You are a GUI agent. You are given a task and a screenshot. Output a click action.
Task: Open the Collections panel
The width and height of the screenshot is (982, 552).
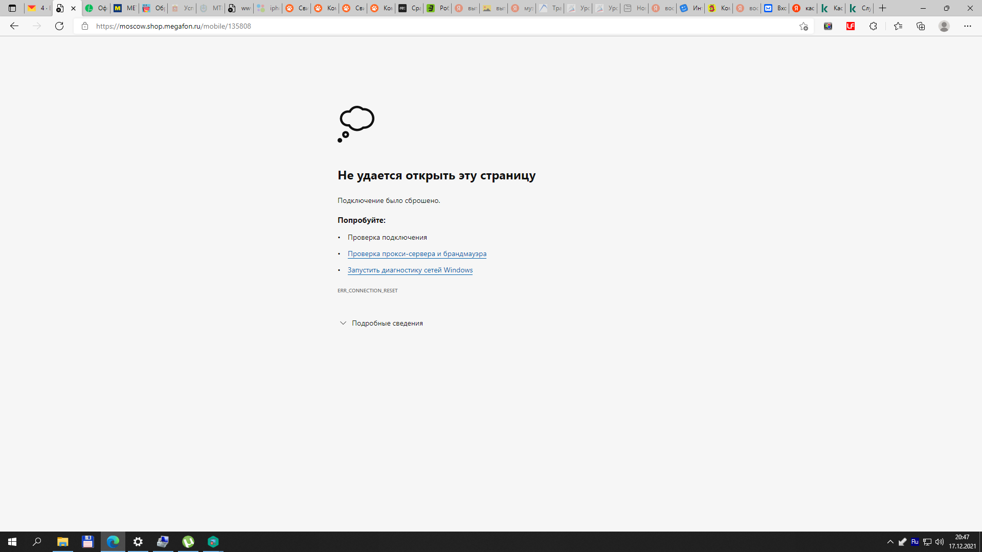point(921,26)
